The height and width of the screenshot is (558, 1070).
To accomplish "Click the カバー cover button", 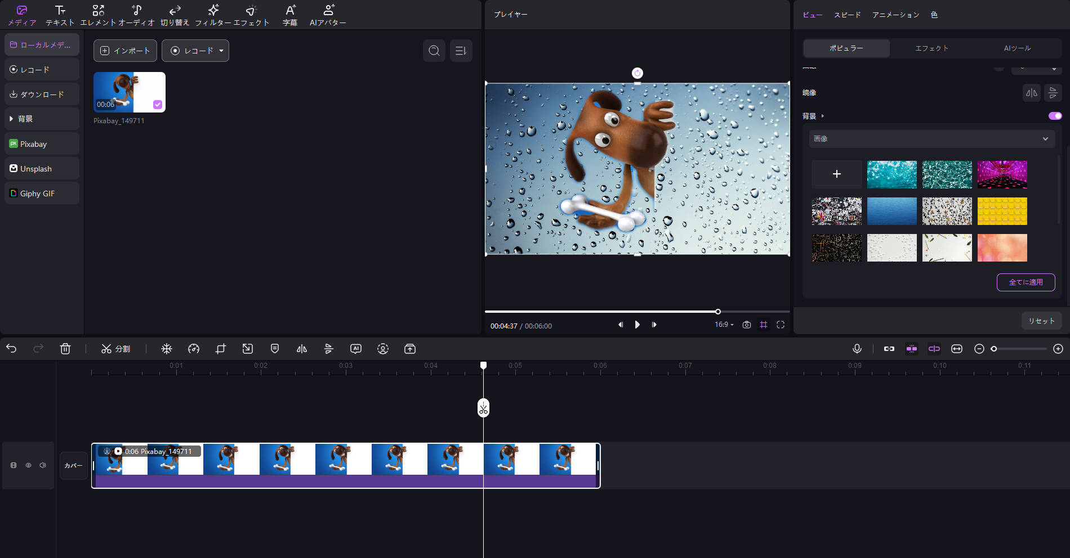I will tap(74, 466).
